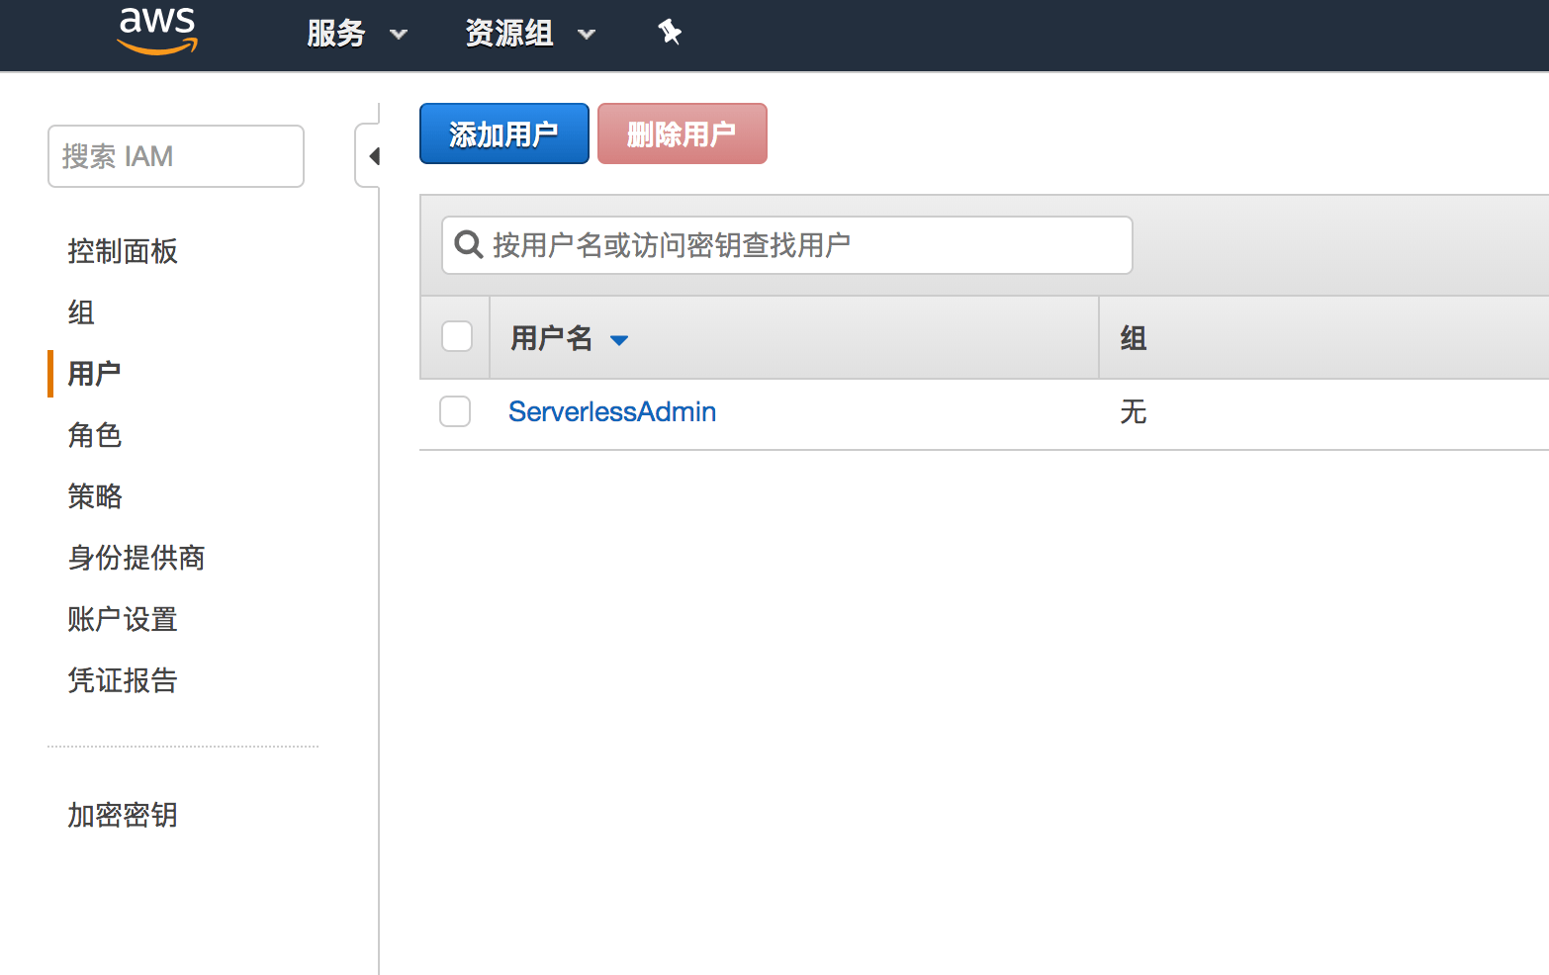The image size is (1549, 975).
Task: Open the ServerlessAdmin user details link
Action: click(x=611, y=411)
